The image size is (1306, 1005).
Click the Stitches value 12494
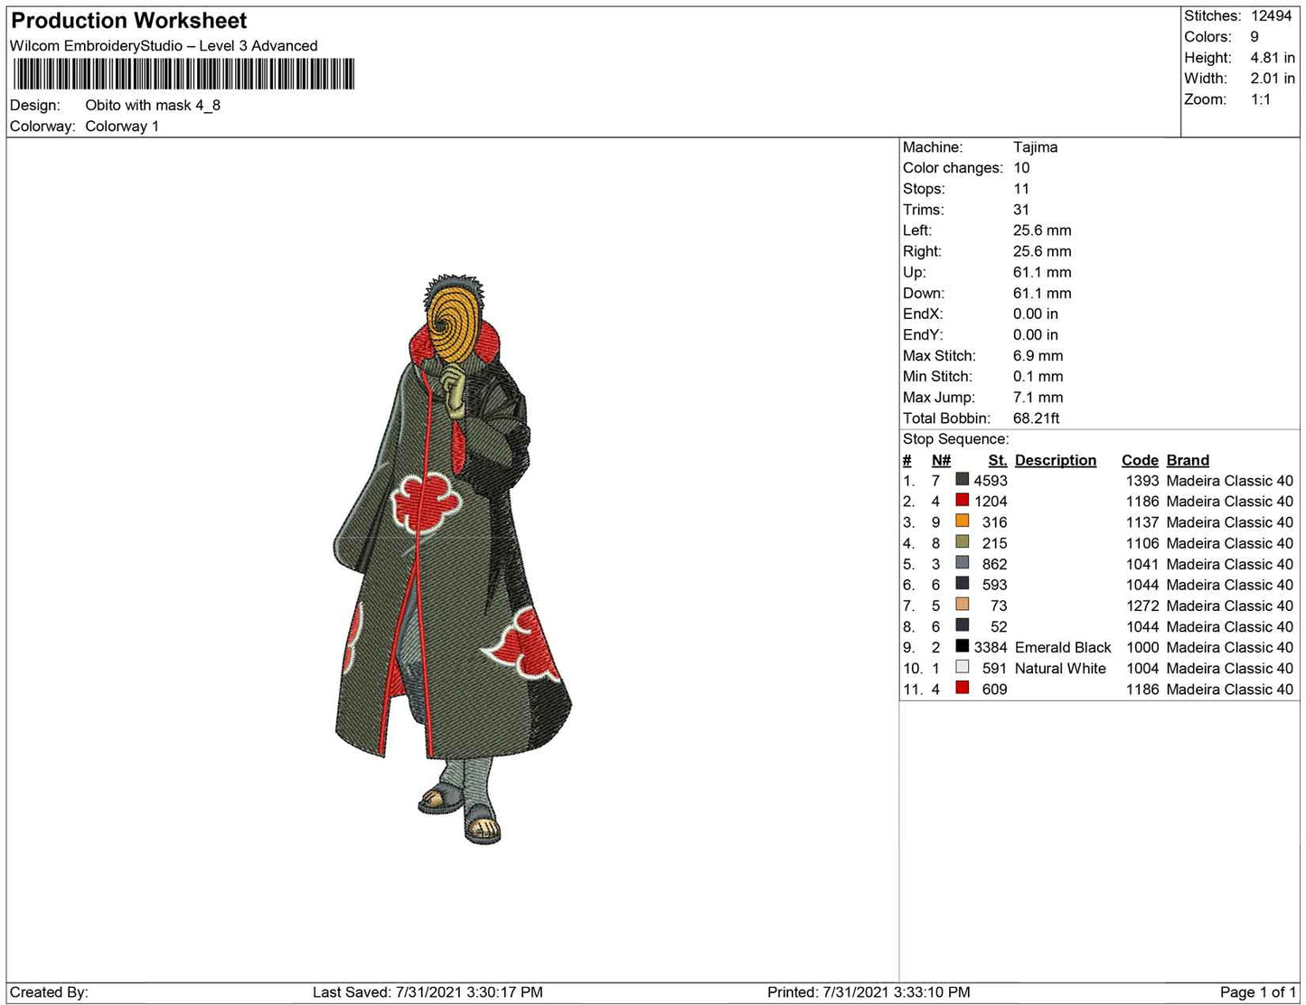[x=1271, y=16]
